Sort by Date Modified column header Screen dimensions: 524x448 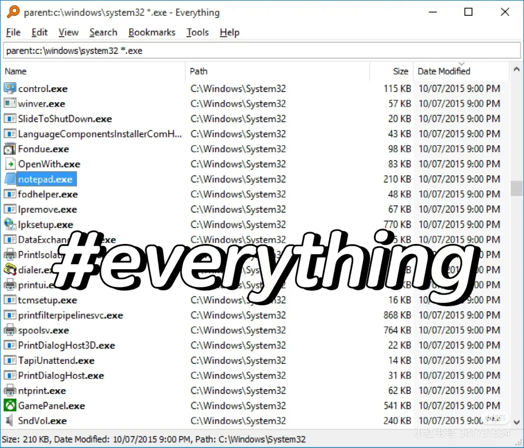coord(461,71)
